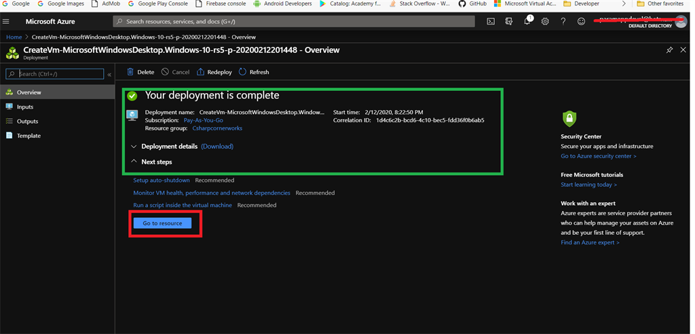Delete the deployment from the toolbar
Image resolution: width=695 pixels, height=334 pixels.
140,72
